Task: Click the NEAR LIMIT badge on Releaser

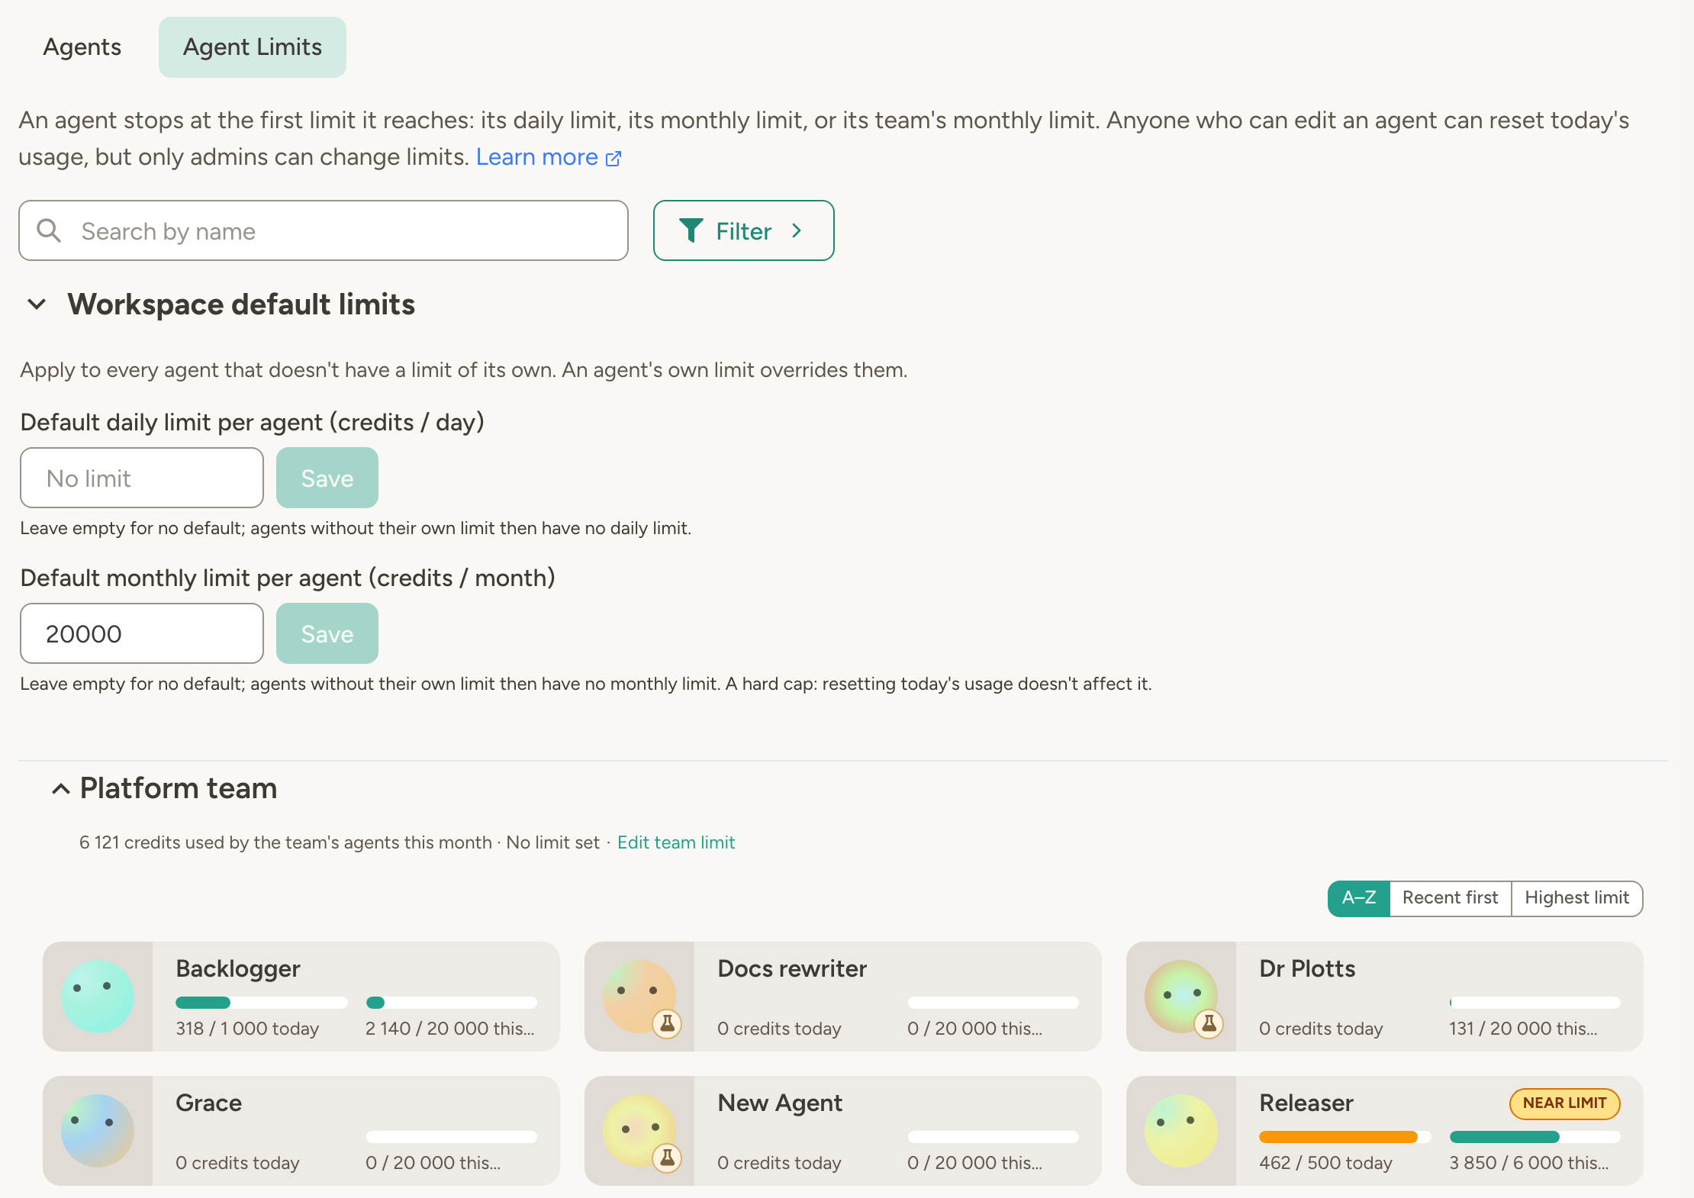Action: click(x=1564, y=1103)
